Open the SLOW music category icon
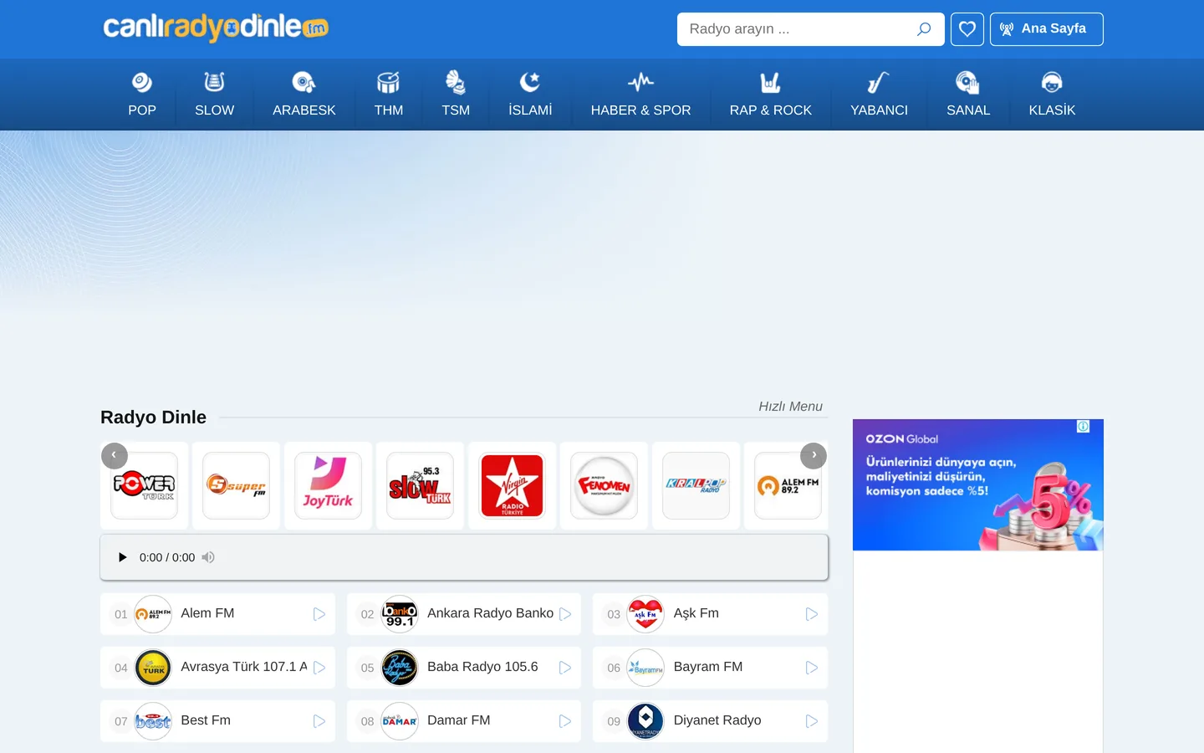This screenshot has height=753, width=1204. tap(214, 82)
